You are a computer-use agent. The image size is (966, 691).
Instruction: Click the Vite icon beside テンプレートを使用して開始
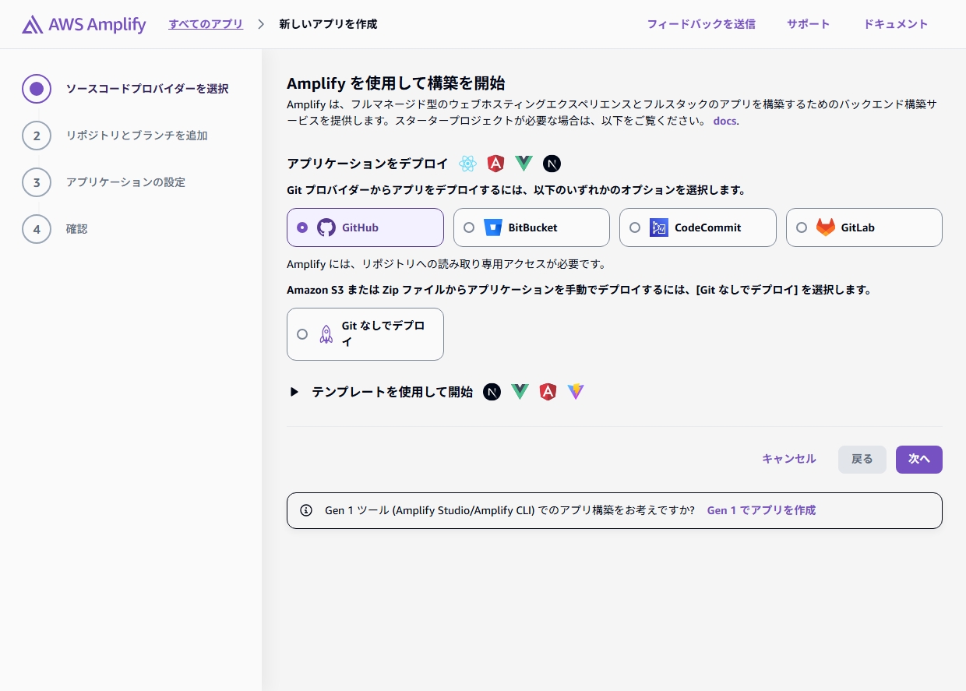coord(576,392)
